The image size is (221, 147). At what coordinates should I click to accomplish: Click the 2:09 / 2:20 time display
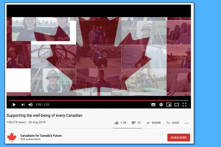[42, 104]
